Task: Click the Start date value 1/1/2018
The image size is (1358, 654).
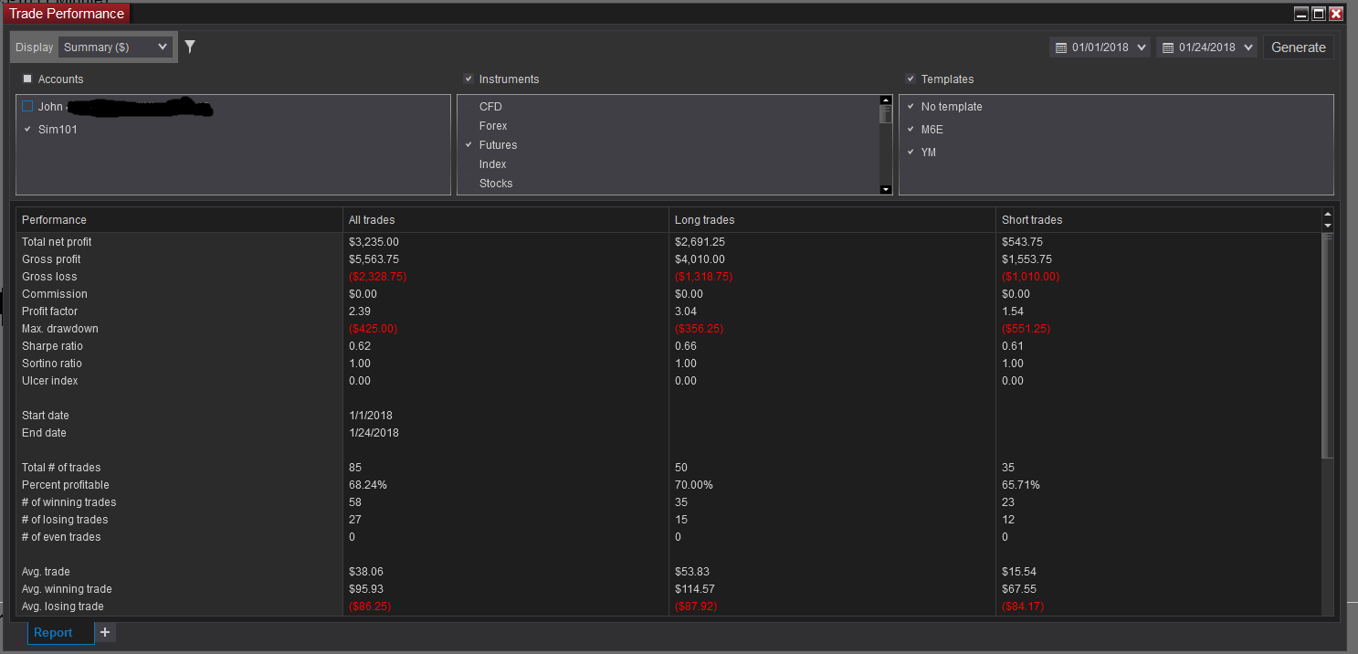Action: tap(371, 416)
